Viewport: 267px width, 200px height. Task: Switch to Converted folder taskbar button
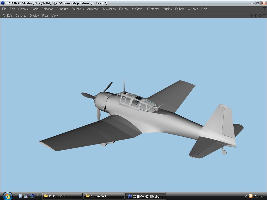tap(104, 196)
